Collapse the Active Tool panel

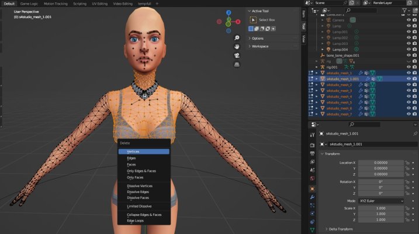point(250,11)
